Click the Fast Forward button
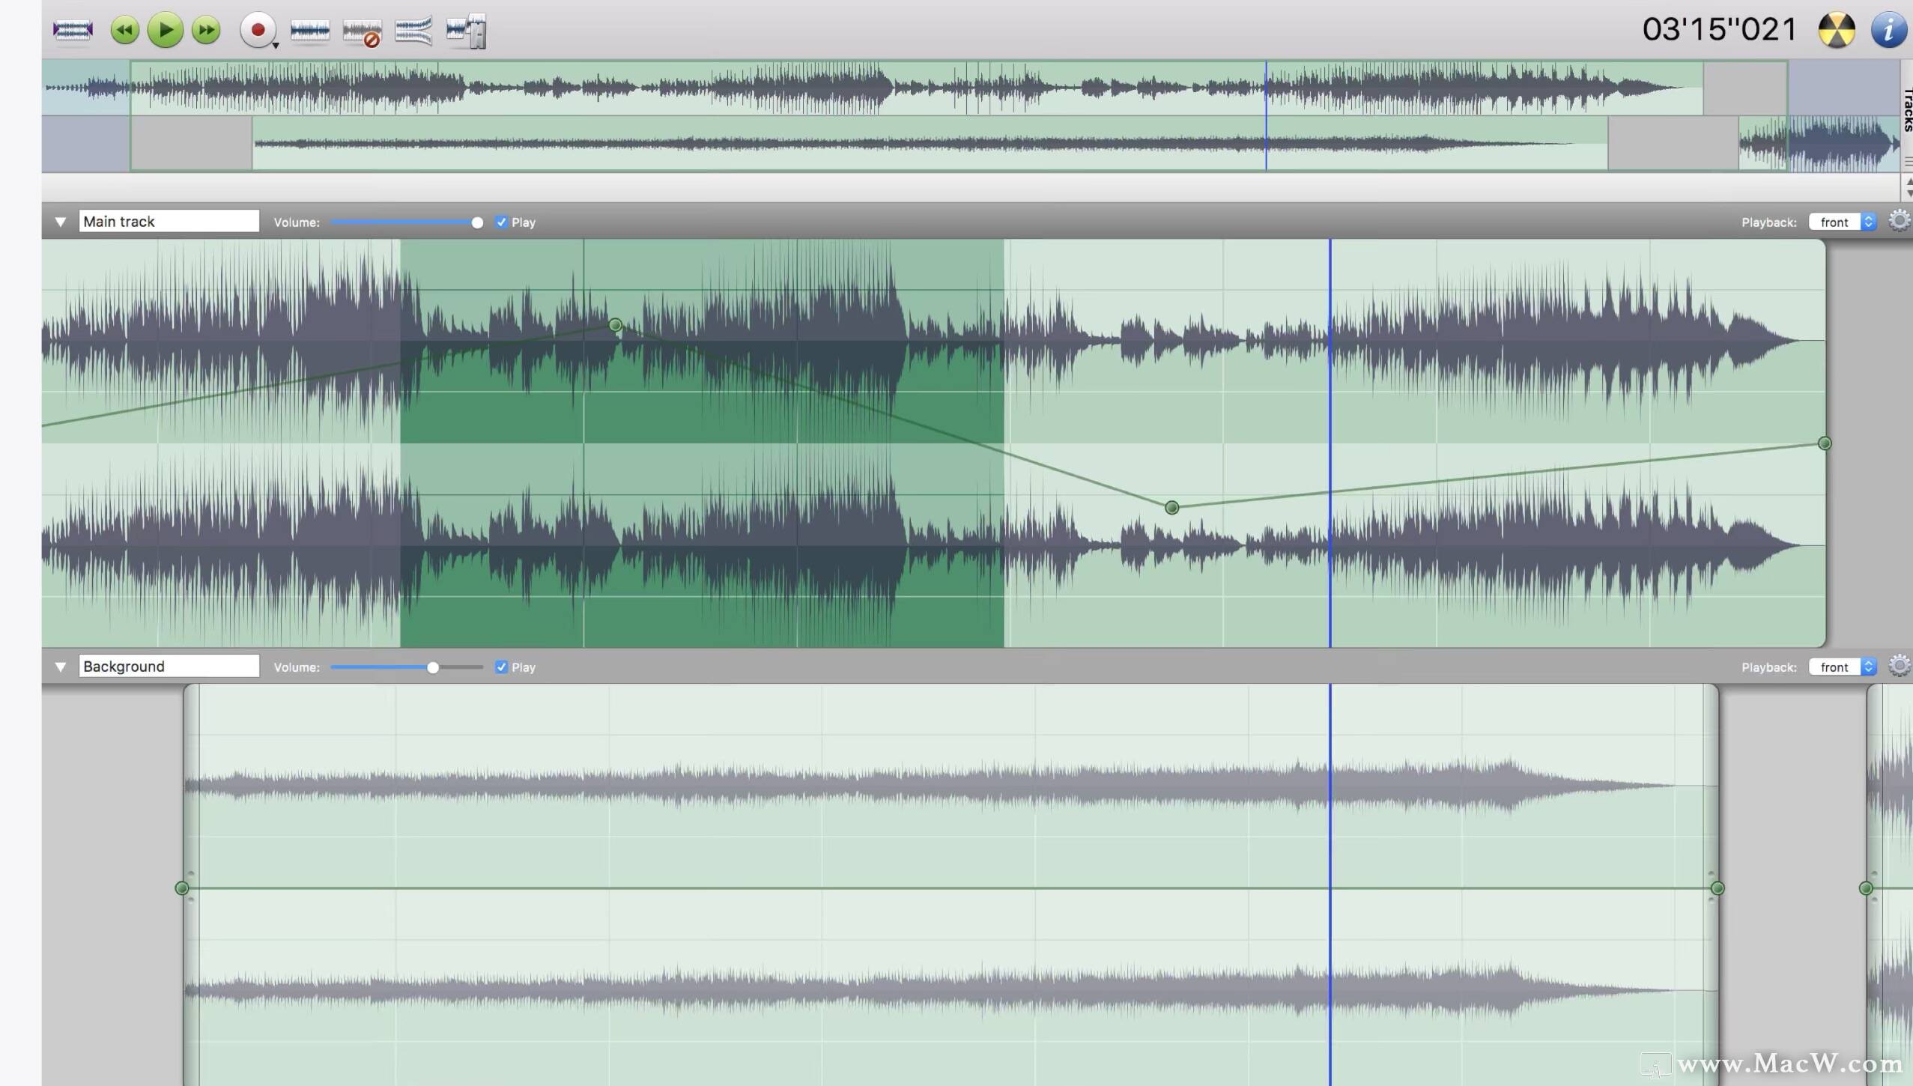The width and height of the screenshot is (1913, 1086). 206,29
